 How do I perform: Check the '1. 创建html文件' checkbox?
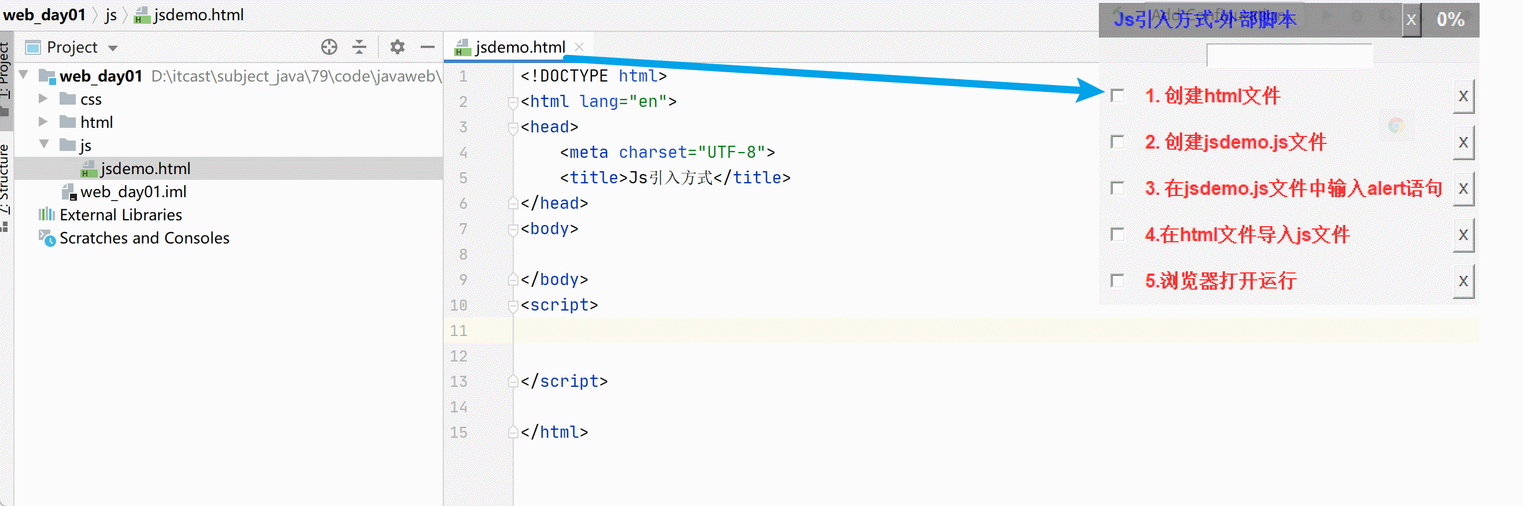pyautogui.click(x=1117, y=96)
